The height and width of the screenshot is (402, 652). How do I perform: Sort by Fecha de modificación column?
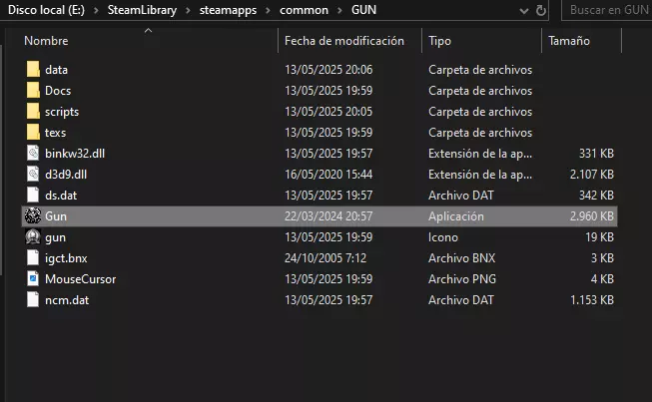click(x=343, y=41)
